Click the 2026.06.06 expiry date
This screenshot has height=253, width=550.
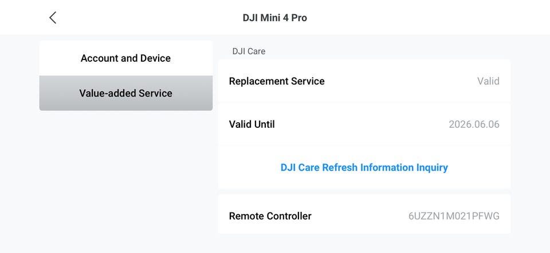point(474,124)
